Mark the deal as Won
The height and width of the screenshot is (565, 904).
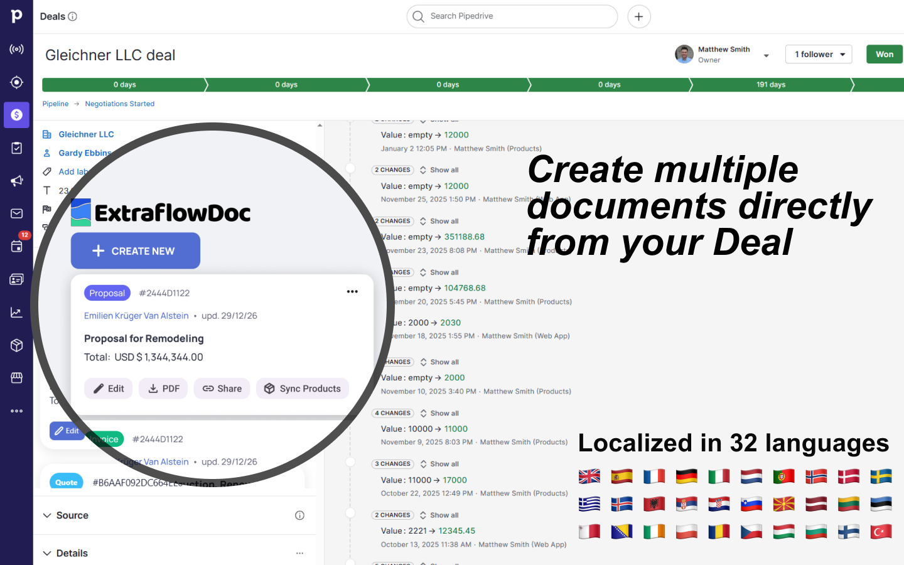tap(884, 54)
